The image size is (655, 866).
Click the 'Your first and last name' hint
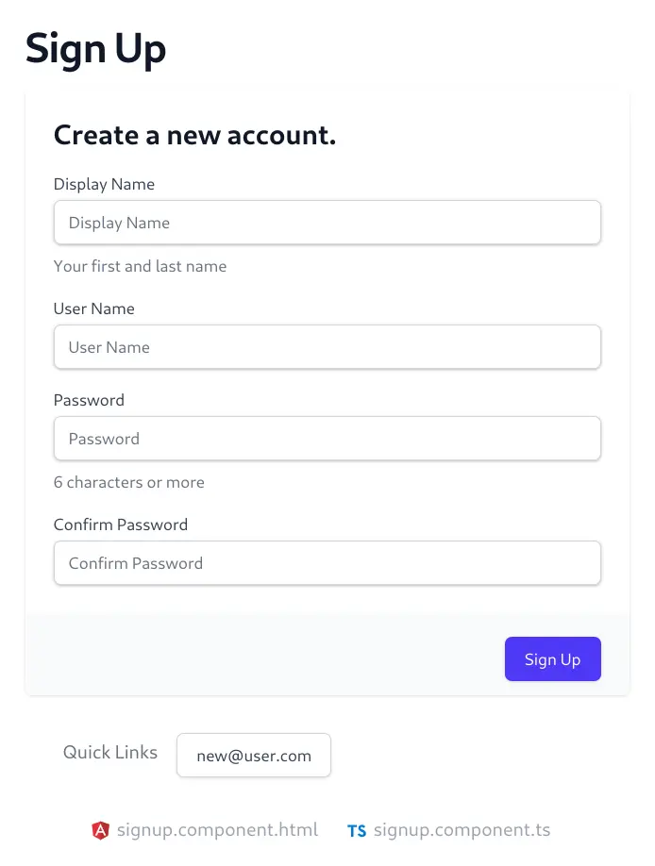[140, 266]
